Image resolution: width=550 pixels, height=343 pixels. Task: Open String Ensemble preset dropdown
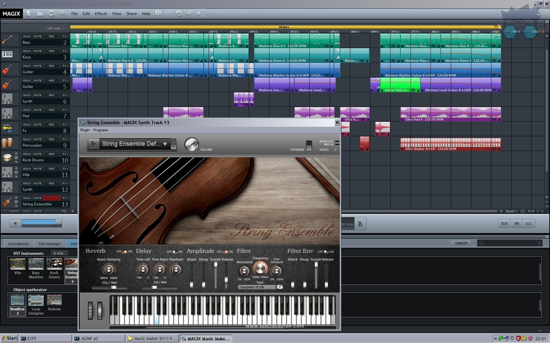165,144
